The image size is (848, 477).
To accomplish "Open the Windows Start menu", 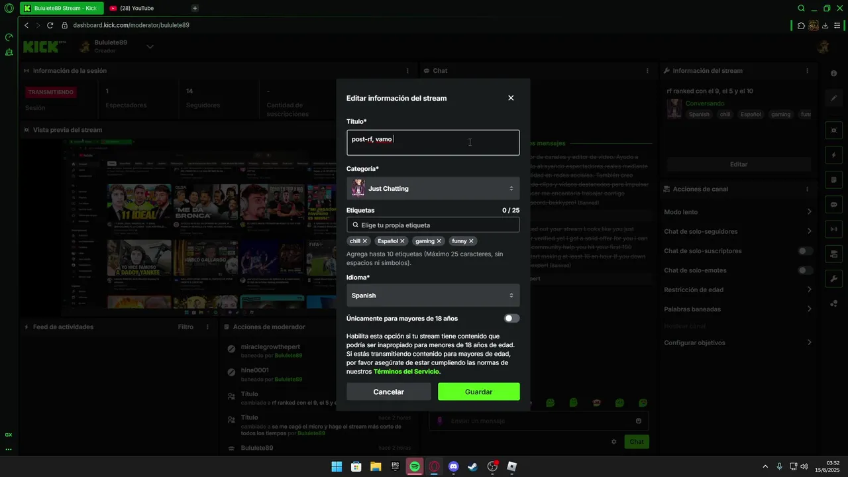I will [x=337, y=466].
